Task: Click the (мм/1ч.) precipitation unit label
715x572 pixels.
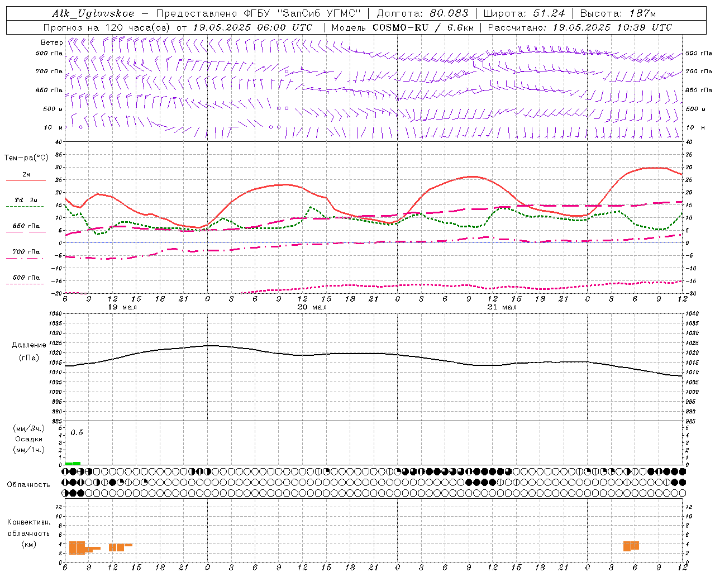Action: pyautogui.click(x=28, y=450)
